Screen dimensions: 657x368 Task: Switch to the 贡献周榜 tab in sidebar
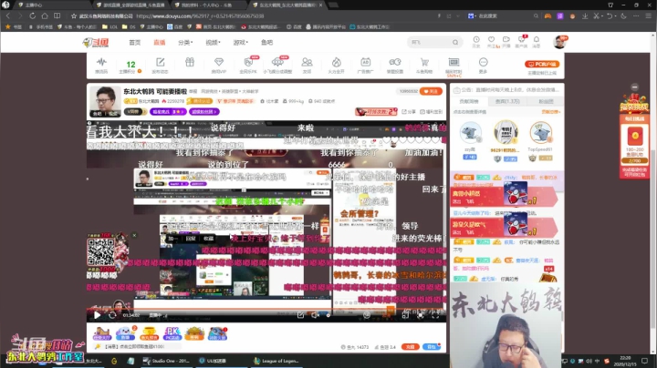(469, 101)
